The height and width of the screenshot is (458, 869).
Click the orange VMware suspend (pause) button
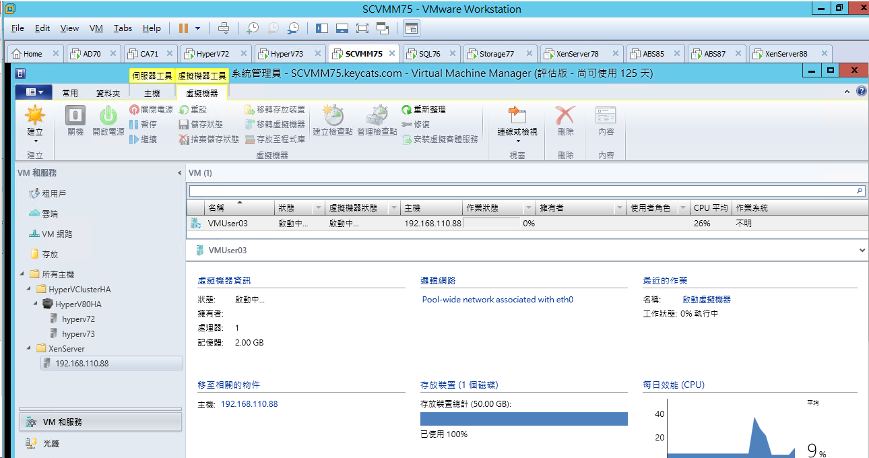click(183, 28)
